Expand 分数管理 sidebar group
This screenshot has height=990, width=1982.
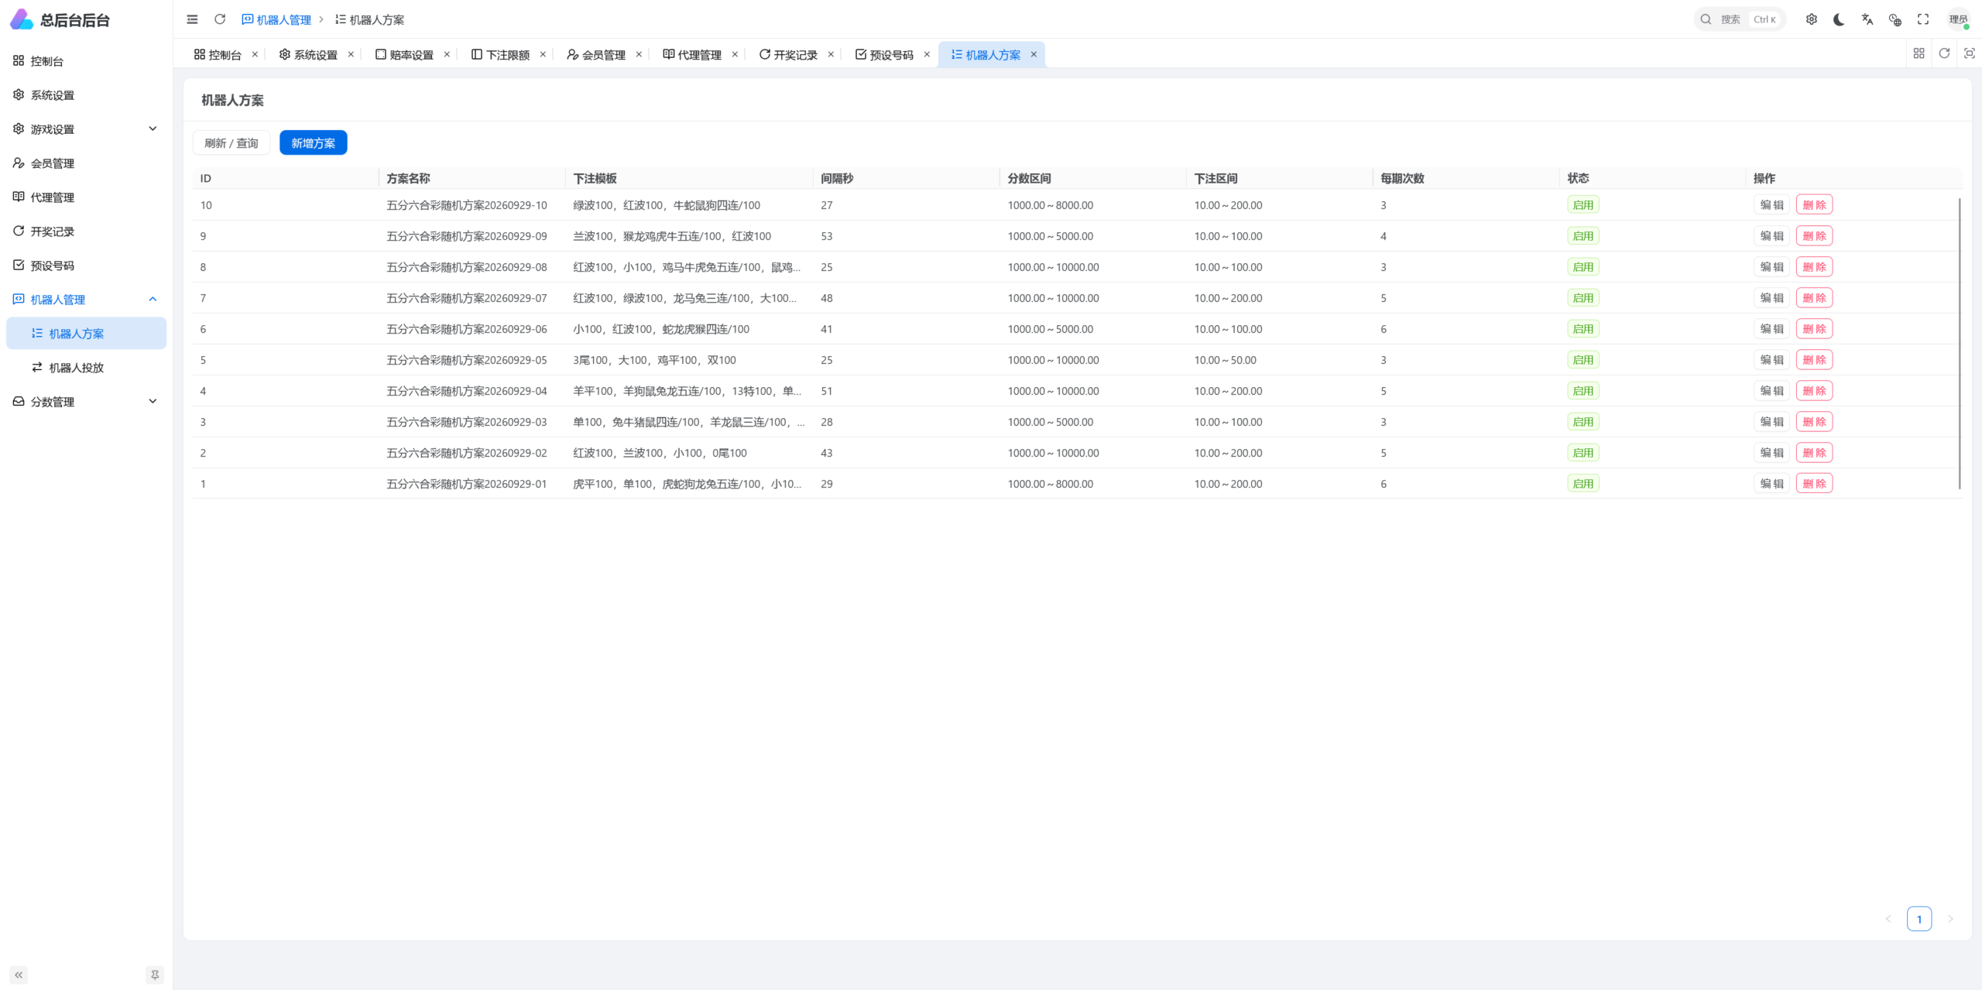[x=87, y=402]
